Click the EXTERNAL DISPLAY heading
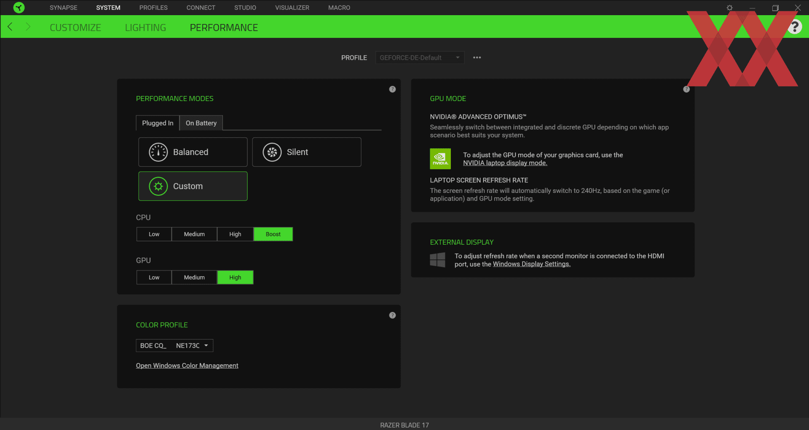Screen dimensions: 809x430 462,242
